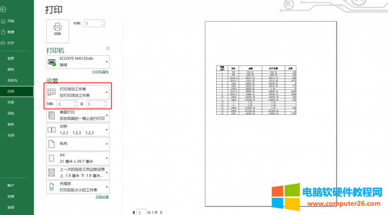Expand collated 1,2,3 dropdown
388x215 pixels.
click(x=78, y=130)
